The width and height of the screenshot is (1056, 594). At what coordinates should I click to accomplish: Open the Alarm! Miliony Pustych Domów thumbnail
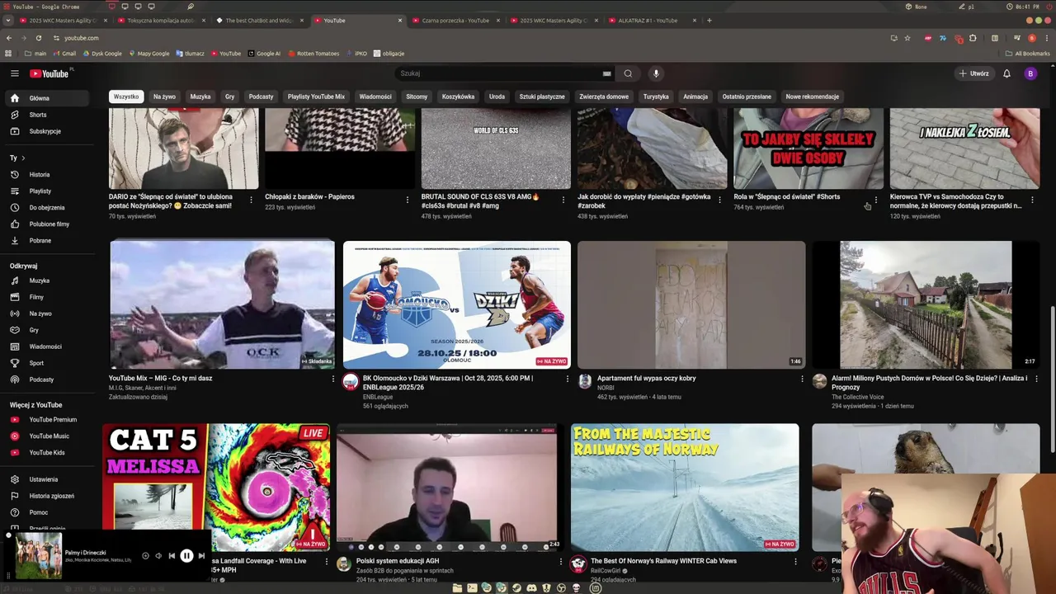[x=926, y=304]
